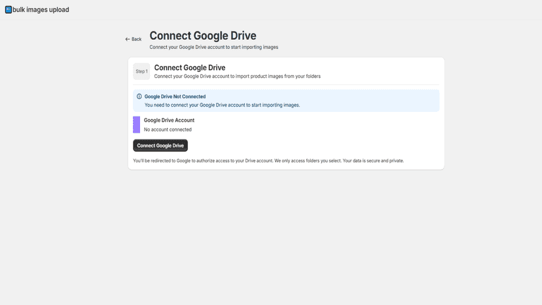The height and width of the screenshot is (305, 542).
Task: Click the purple Google Drive account icon
Action: tap(137, 124)
